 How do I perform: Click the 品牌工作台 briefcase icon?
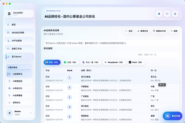tap(8, 49)
